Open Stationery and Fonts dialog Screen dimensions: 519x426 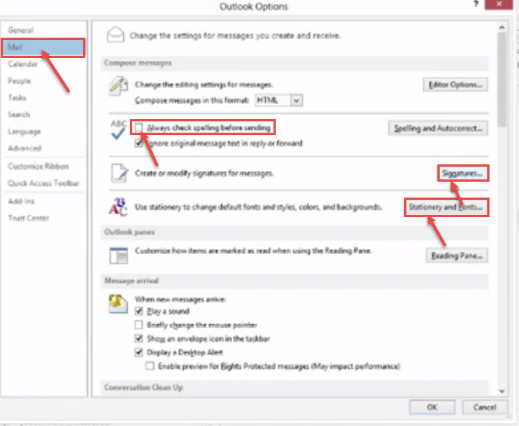coord(446,207)
